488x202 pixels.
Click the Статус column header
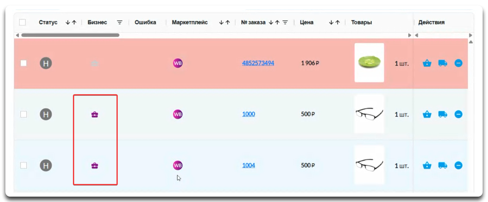coord(48,22)
